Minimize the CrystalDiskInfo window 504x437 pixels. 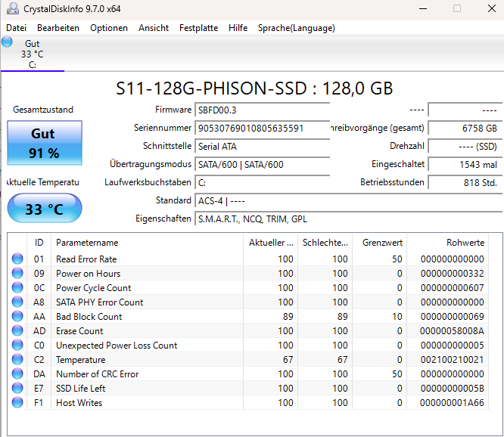pos(423,8)
